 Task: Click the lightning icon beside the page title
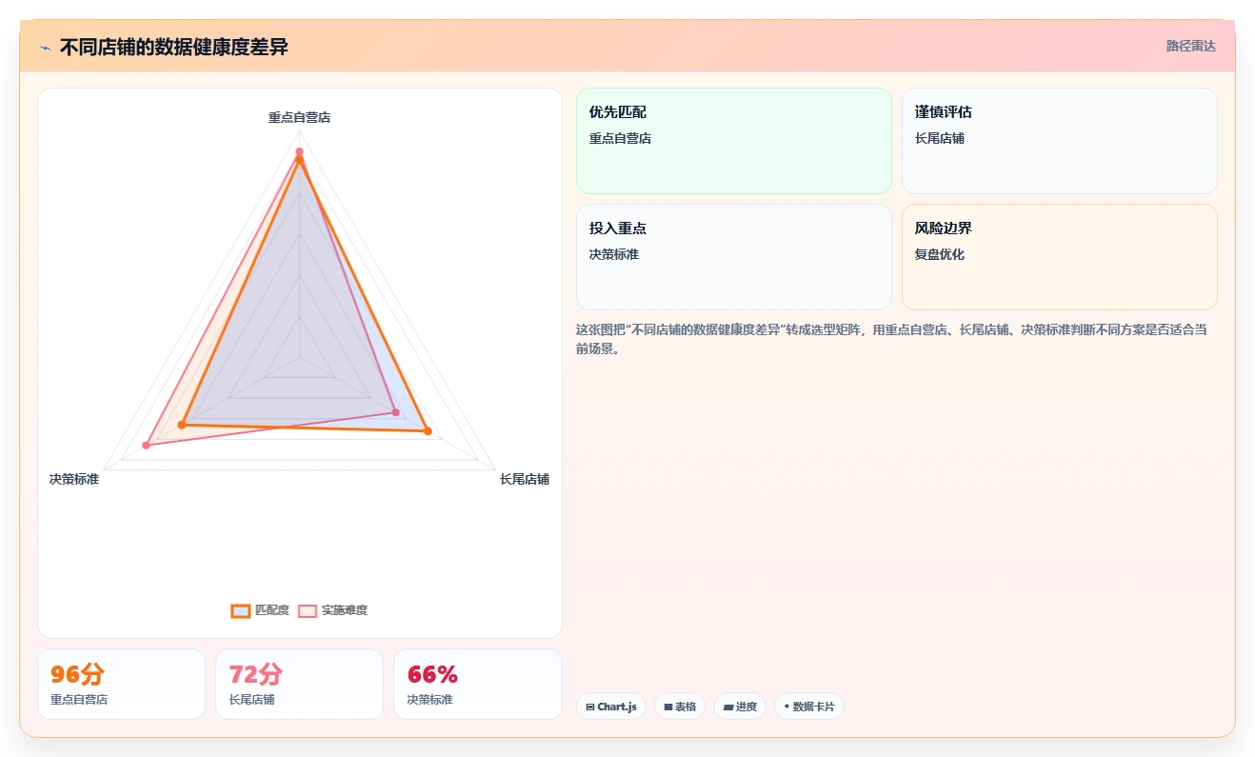(45, 47)
